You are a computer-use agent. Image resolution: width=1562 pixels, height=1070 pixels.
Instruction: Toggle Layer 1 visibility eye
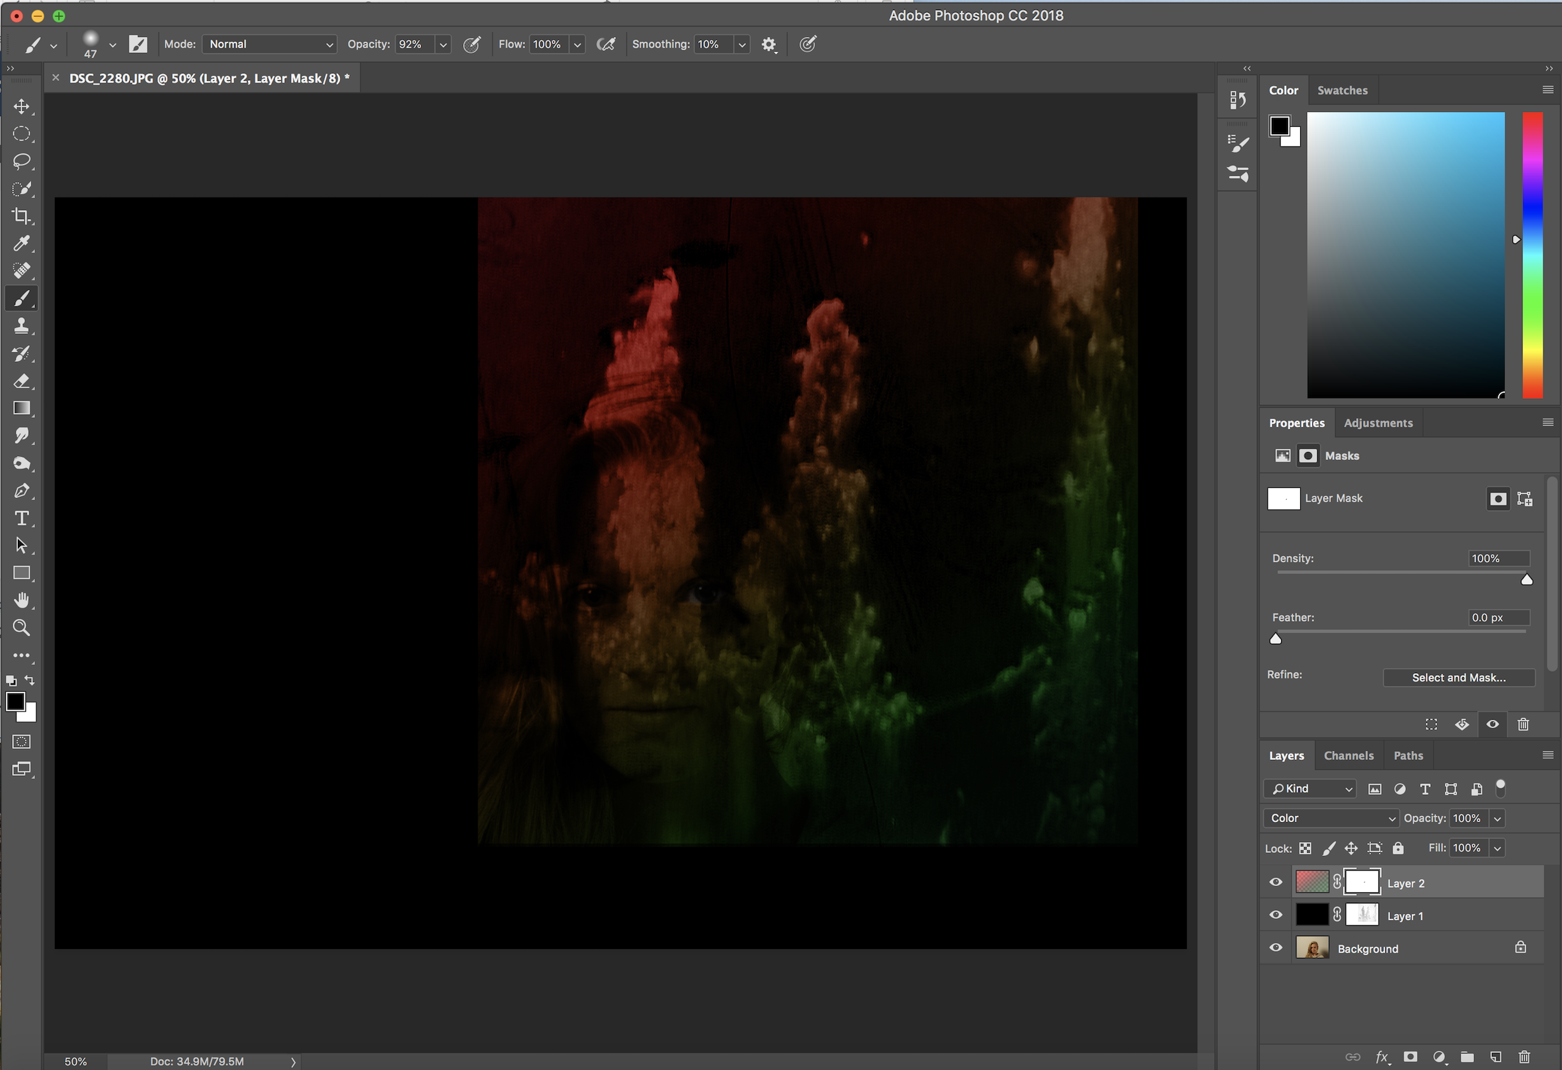(1275, 915)
